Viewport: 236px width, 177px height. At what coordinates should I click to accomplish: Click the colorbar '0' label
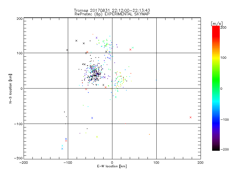coord(221,88)
